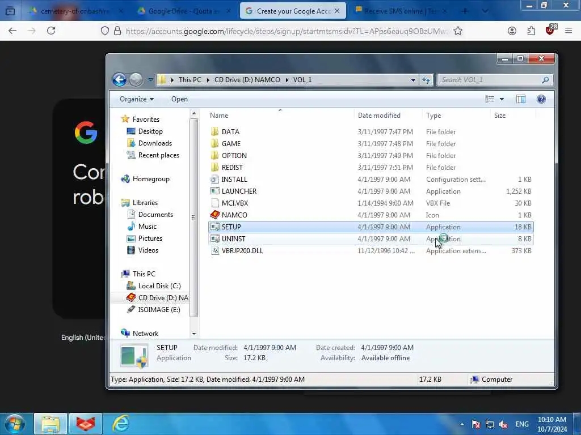The image size is (581, 435).
Task: Bookmark page with the star icon
Action: pyautogui.click(x=458, y=31)
